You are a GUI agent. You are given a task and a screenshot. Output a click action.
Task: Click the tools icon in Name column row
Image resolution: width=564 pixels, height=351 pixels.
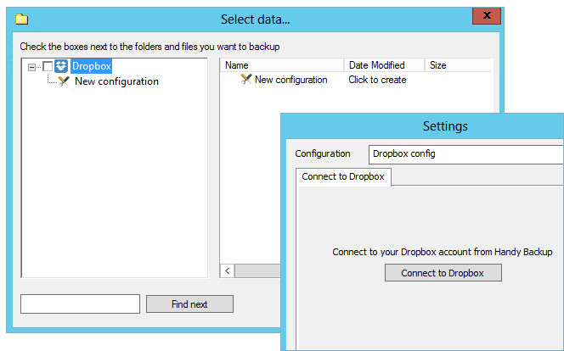(246, 80)
